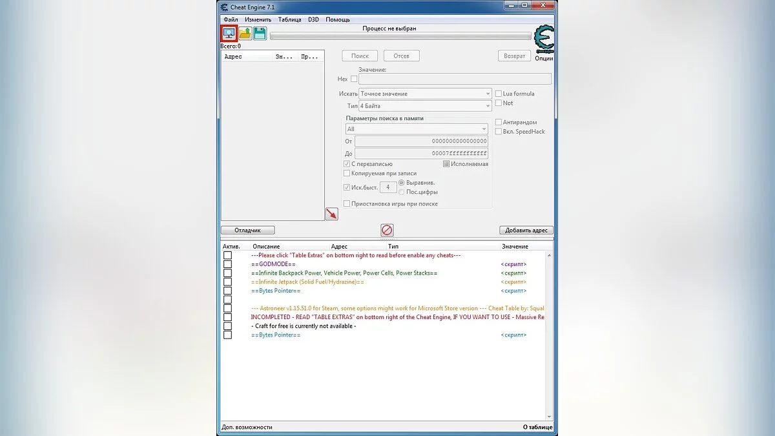The image size is (775, 436).
Task: Click the Cheat Engine title bar icon
Action: click(224, 7)
